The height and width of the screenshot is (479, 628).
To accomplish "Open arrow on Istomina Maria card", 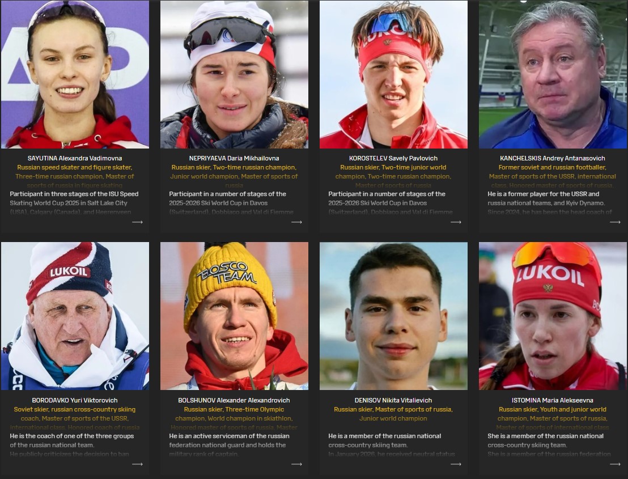I will click(x=615, y=464).
